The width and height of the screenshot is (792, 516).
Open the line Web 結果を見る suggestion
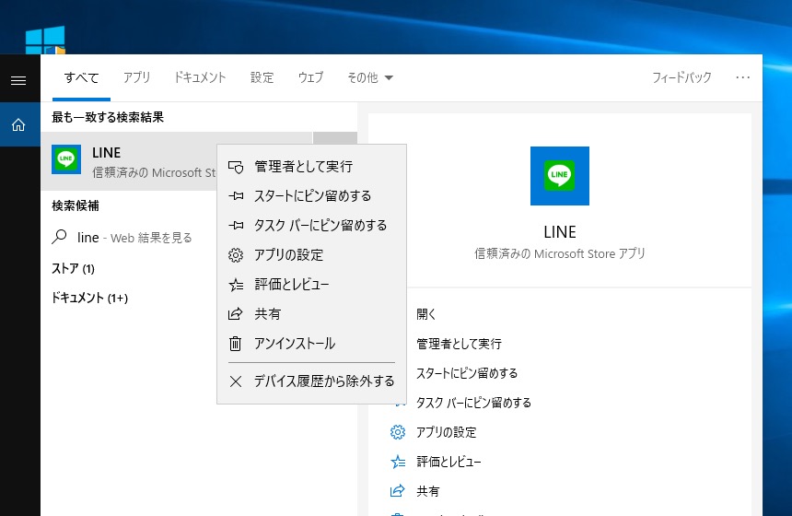tap(134, 238)
